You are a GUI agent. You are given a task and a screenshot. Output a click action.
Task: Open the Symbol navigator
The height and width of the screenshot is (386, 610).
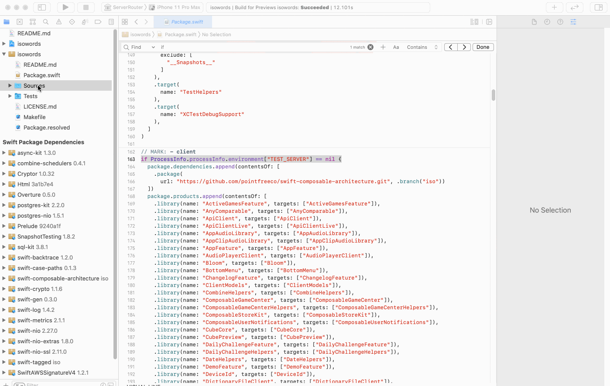coord(33,22)
